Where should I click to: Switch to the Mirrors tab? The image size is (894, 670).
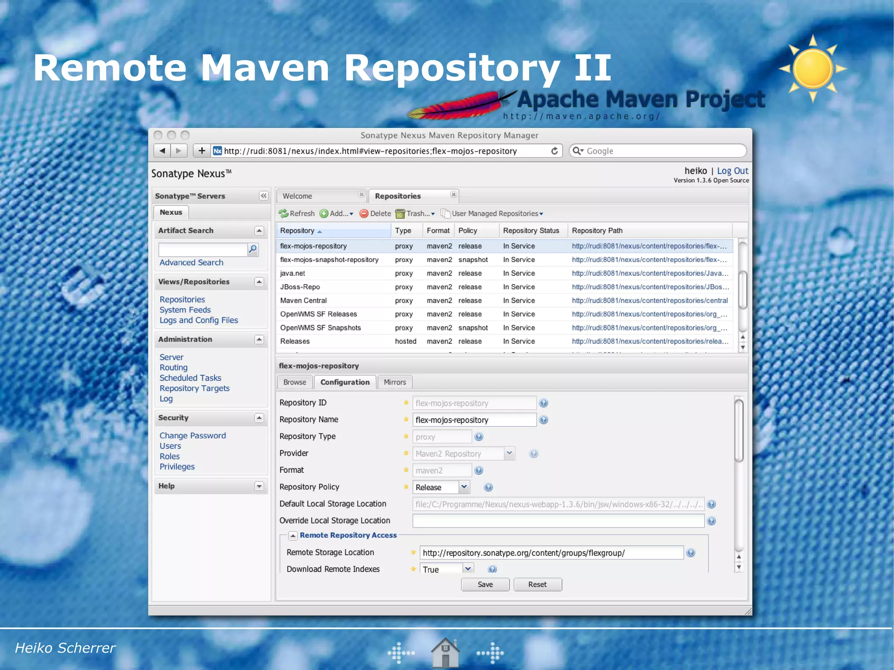(395, 382)
